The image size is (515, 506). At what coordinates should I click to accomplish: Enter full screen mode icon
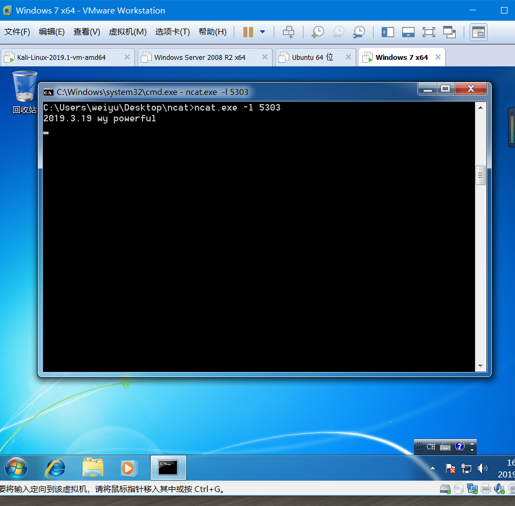point(429,32)
